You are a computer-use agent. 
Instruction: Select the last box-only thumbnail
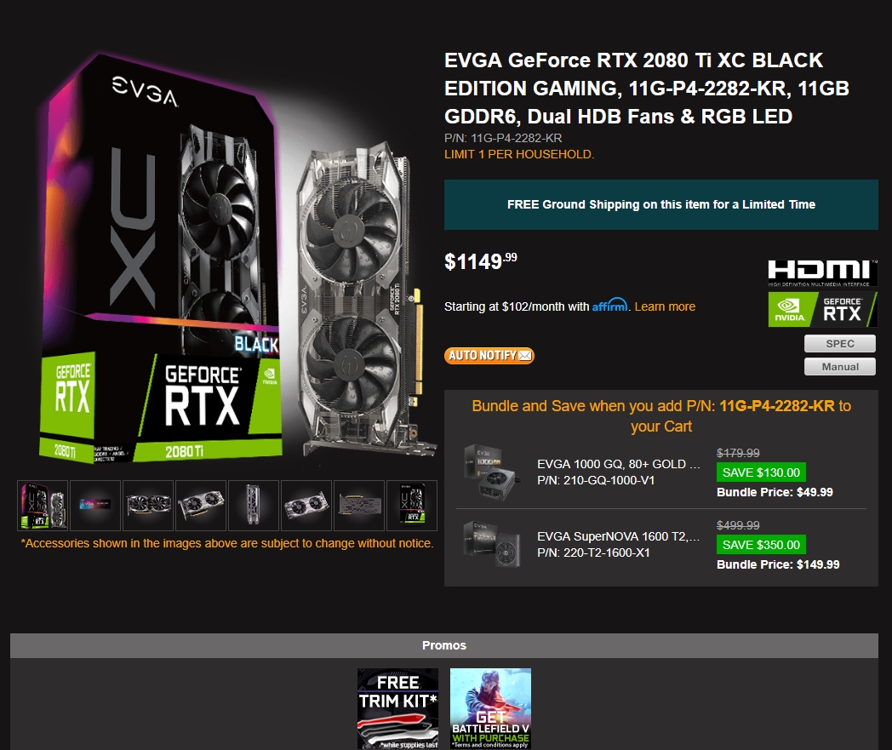[411, 506]
